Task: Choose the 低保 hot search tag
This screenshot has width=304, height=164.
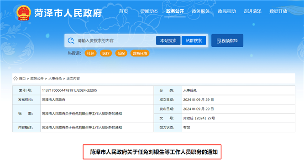Action: [x=121, y=53]
